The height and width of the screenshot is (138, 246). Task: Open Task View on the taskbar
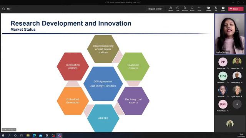click(22, 135)
